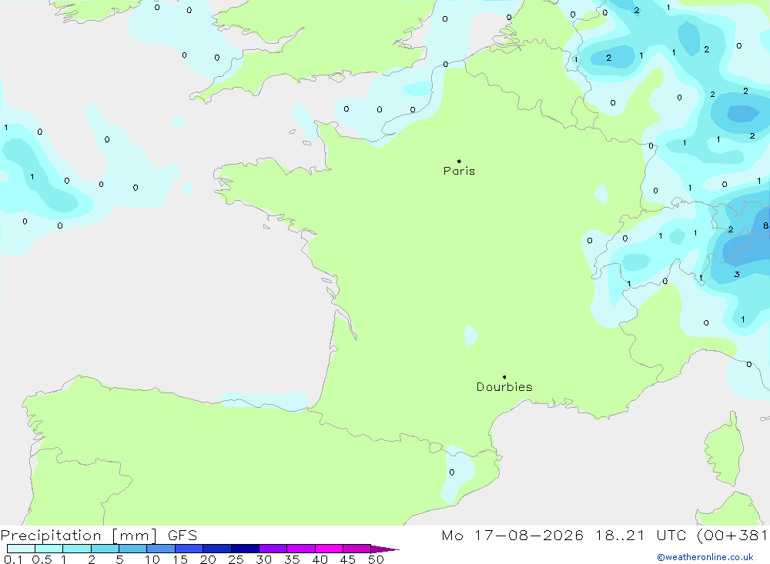Viewport: 770px width, 564px height.
Task: Click the Dourbies location dot marker
Action: click(x=504, y=377)
